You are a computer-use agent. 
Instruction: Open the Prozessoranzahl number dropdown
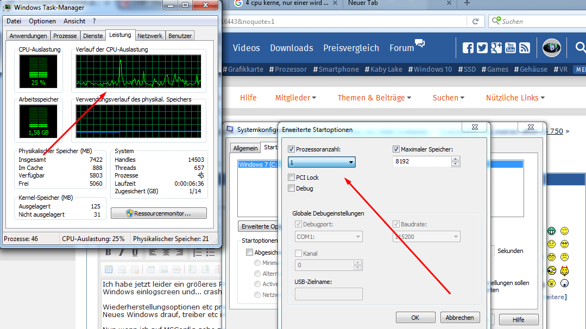click(322, 162)
